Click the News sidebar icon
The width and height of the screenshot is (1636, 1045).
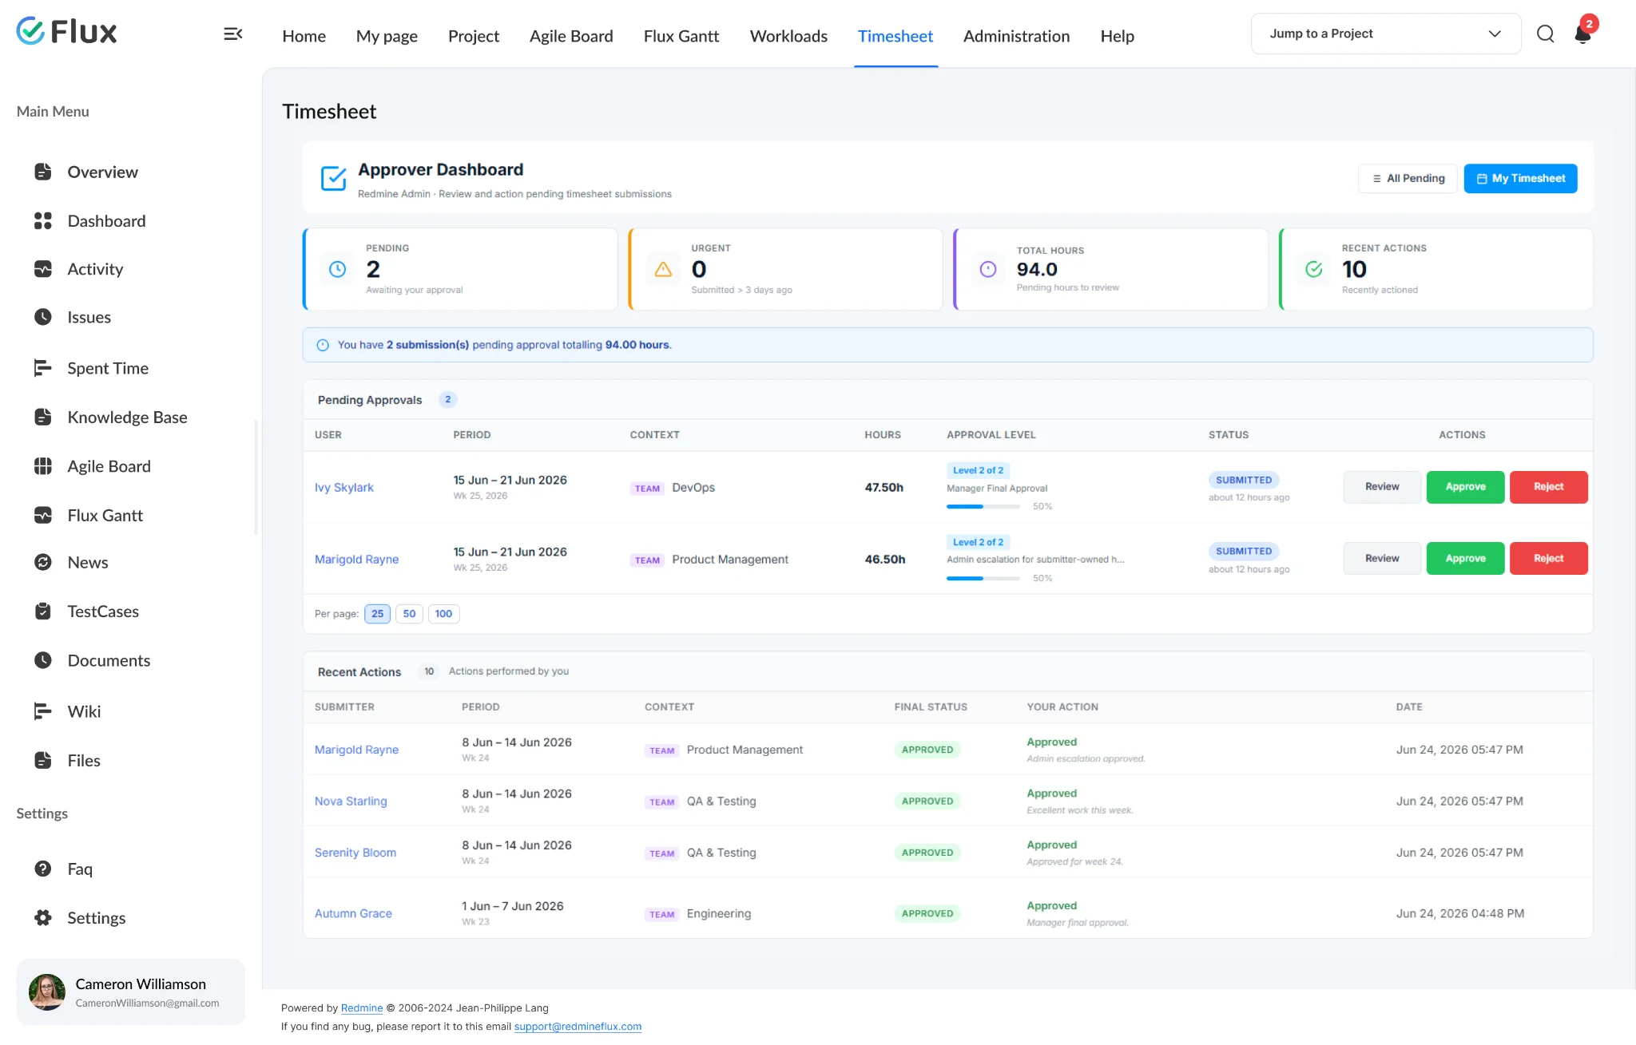point(43,562)
